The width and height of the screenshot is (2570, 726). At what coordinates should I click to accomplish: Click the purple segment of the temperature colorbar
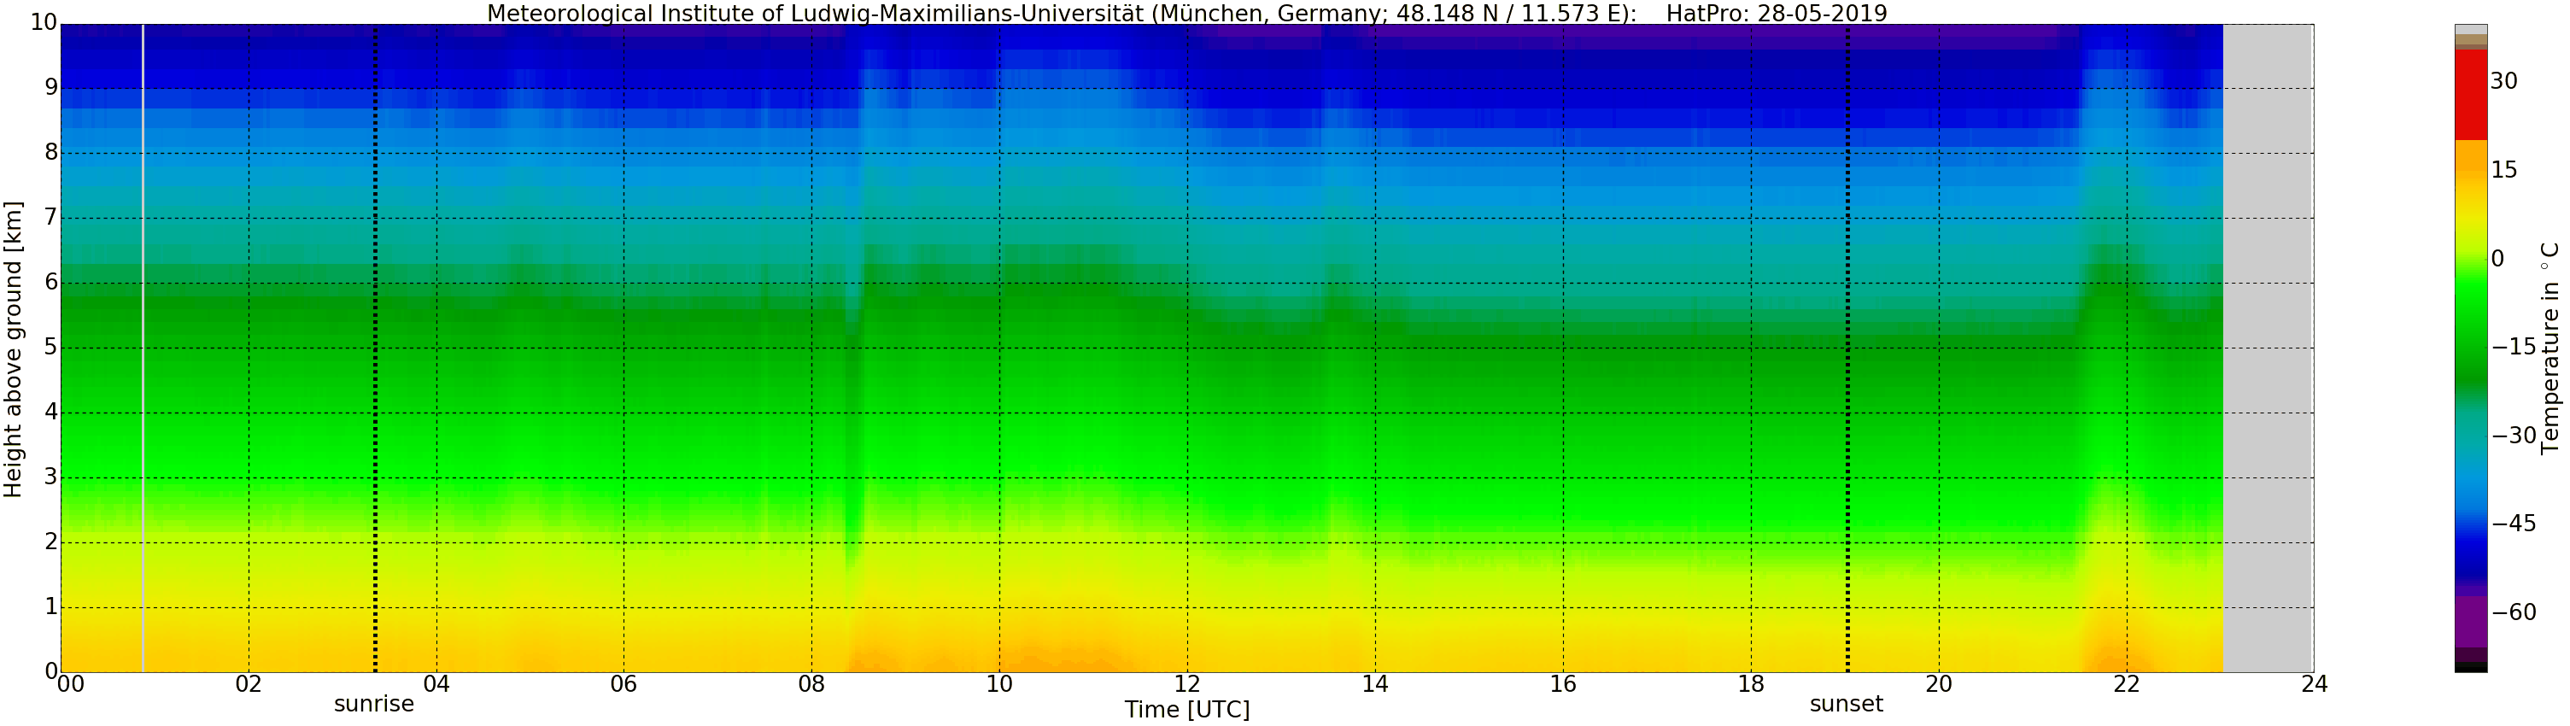click(x=2471, y=623)
